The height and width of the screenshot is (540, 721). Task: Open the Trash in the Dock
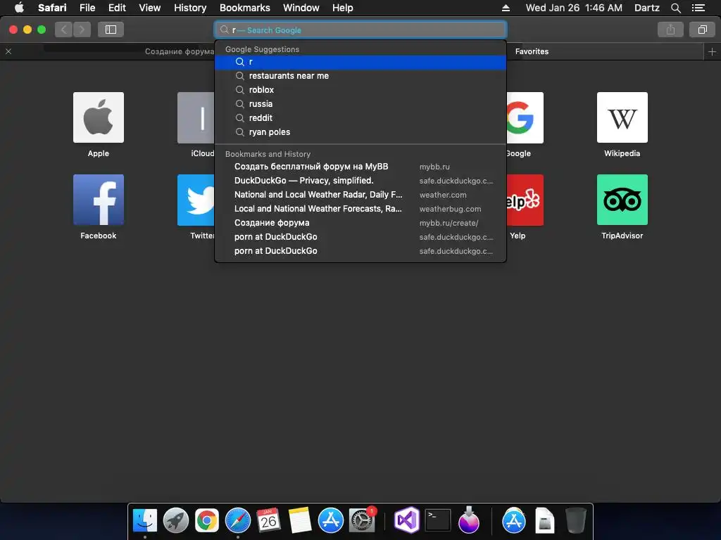point(575,520)
